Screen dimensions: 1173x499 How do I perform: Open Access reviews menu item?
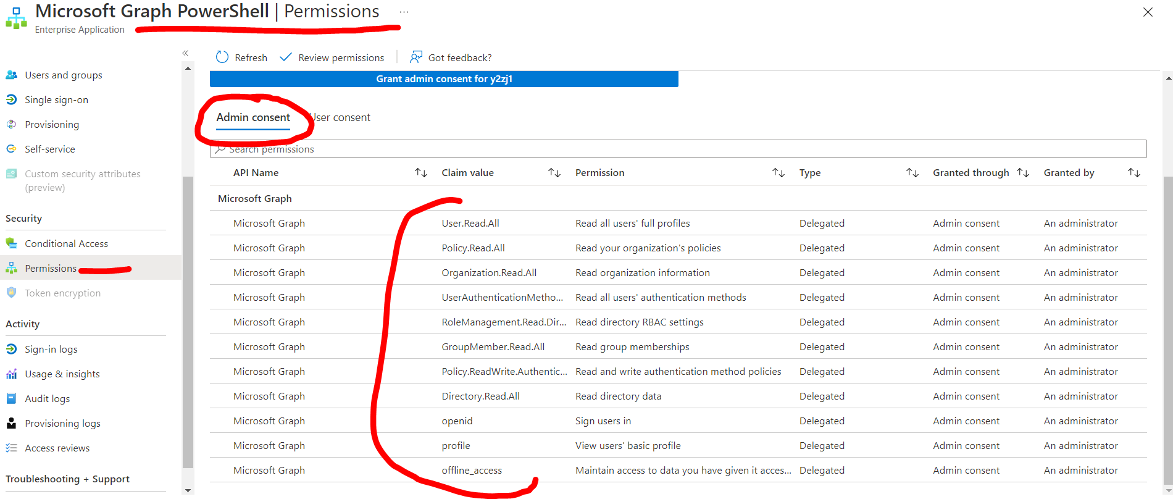(57, 448)
